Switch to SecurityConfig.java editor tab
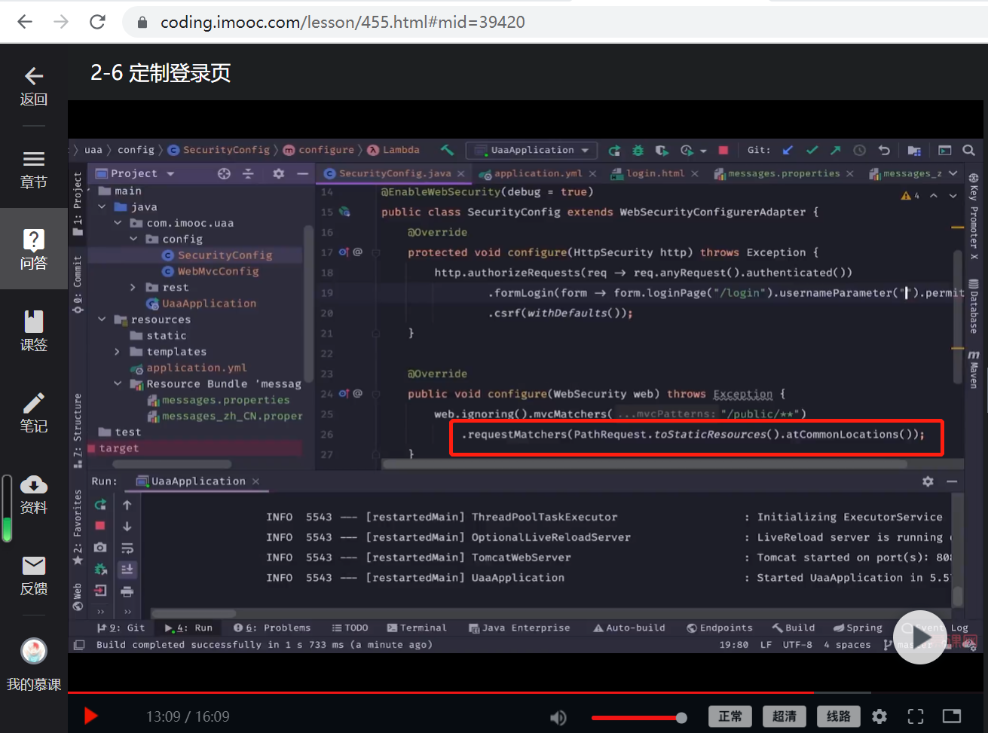Viewport: 988px width, 733px height. tap(394, 173)
